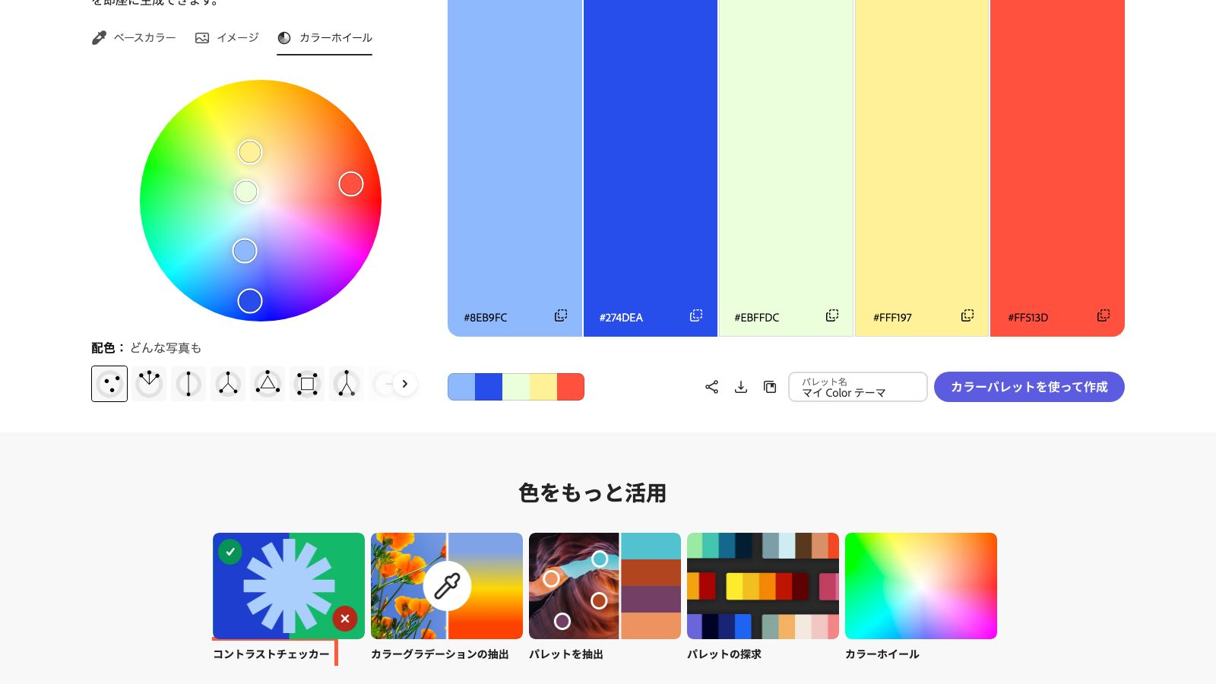Select the dark blue handle on color wheel

(250, 301)
